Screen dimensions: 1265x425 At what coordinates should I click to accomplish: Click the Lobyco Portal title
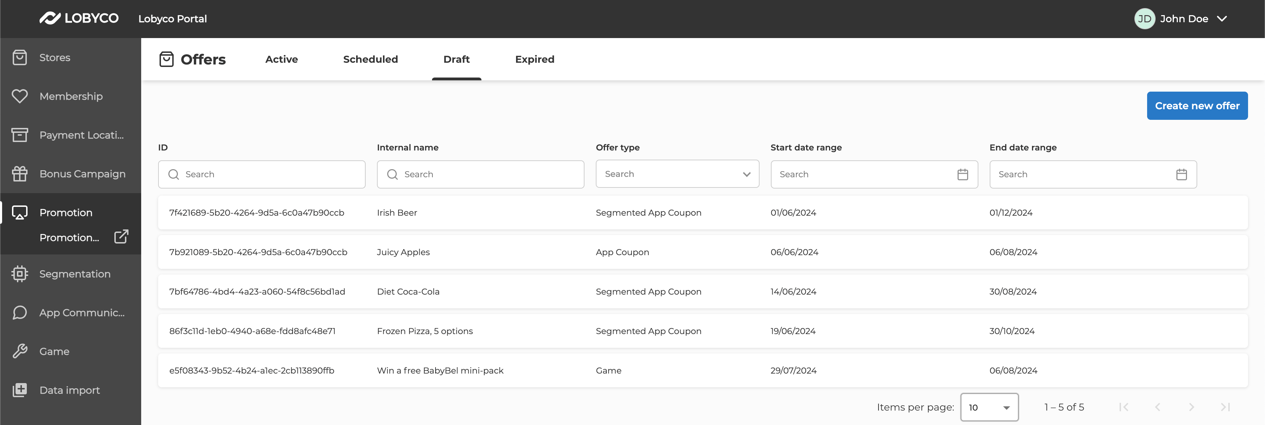(172, 19)
